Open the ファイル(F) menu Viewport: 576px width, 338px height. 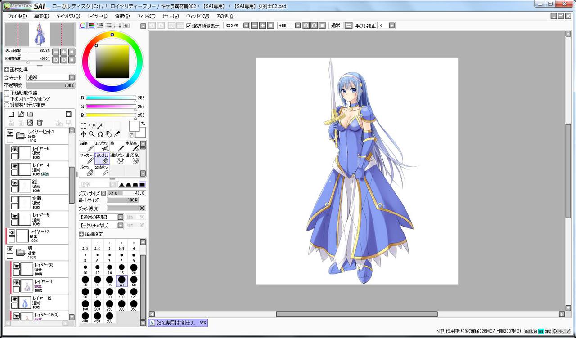pyautogui.click(x=17, y=16)
